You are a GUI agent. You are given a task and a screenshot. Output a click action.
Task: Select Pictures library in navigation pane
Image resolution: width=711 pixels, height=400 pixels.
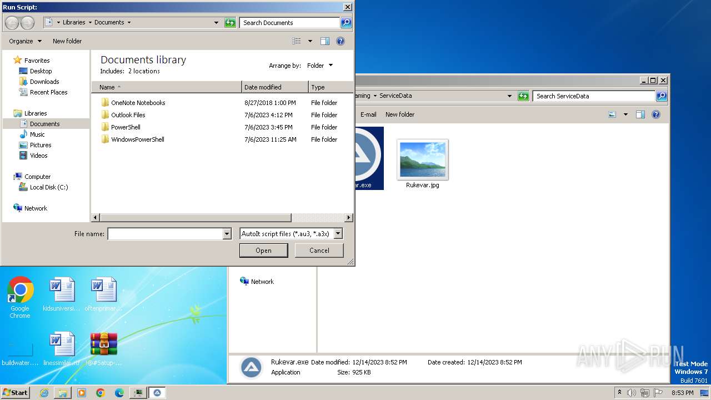tap(41, 145)
